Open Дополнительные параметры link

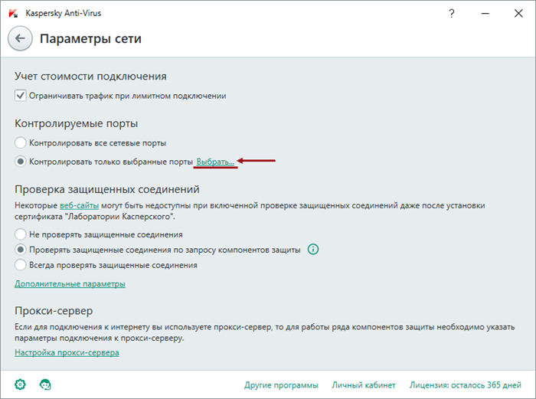point(70,284)
